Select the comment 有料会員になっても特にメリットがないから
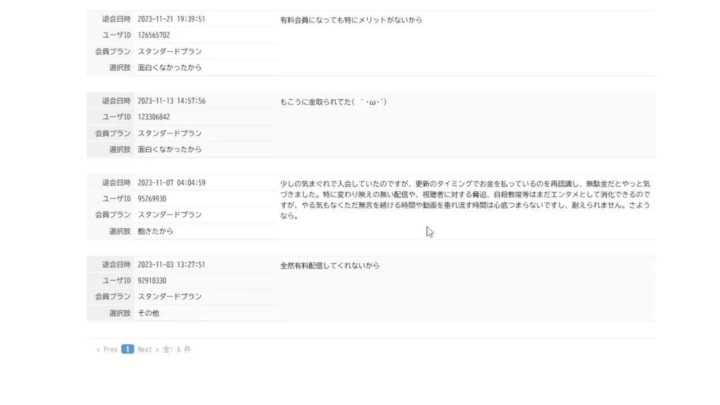The height and width of the screenshot is (405, 720). coord(351,20)
